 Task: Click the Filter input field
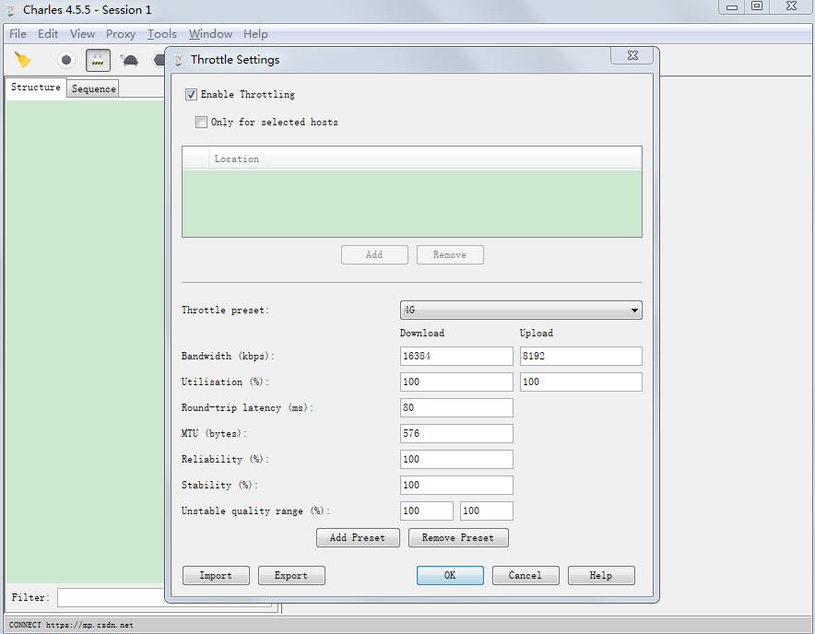pyautogui.click(x=112, y=598)
